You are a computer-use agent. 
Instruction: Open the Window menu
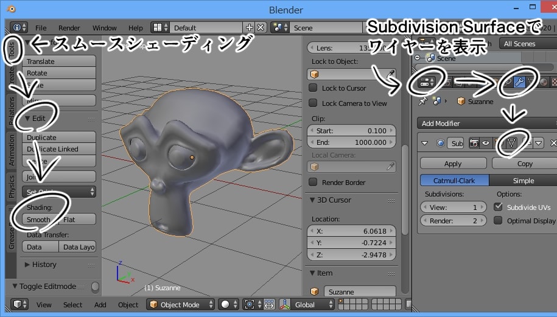click(105, 28)
